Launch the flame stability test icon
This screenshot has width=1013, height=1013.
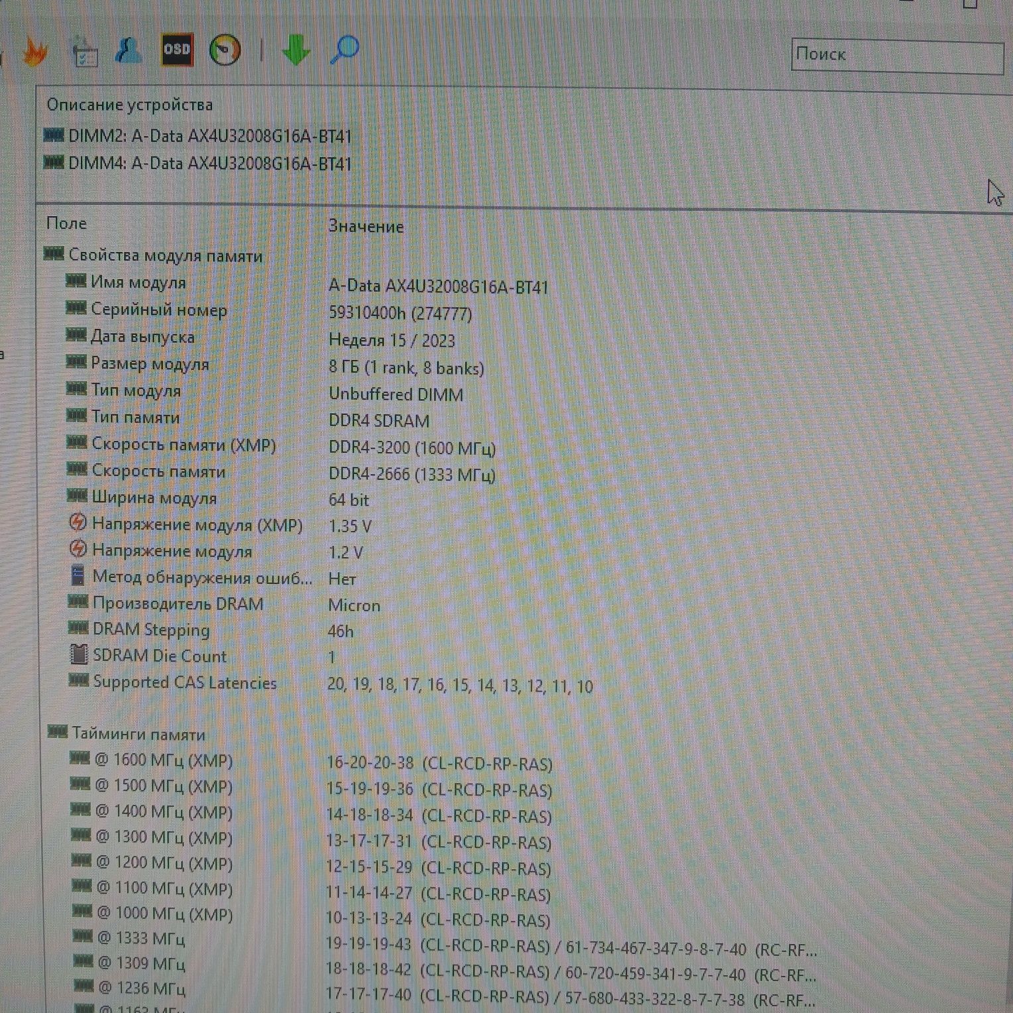[x=34, y=52]
